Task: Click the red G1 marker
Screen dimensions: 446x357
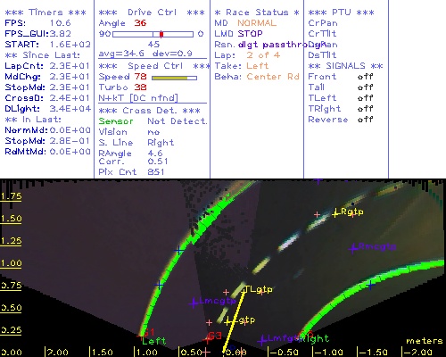Action: click(148, 332)
